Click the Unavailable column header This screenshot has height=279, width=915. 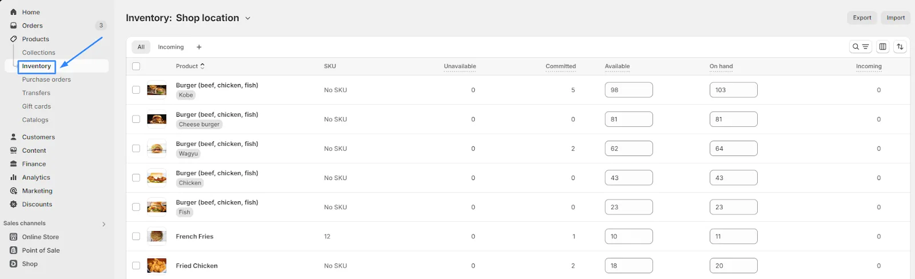tap(460, 66)
